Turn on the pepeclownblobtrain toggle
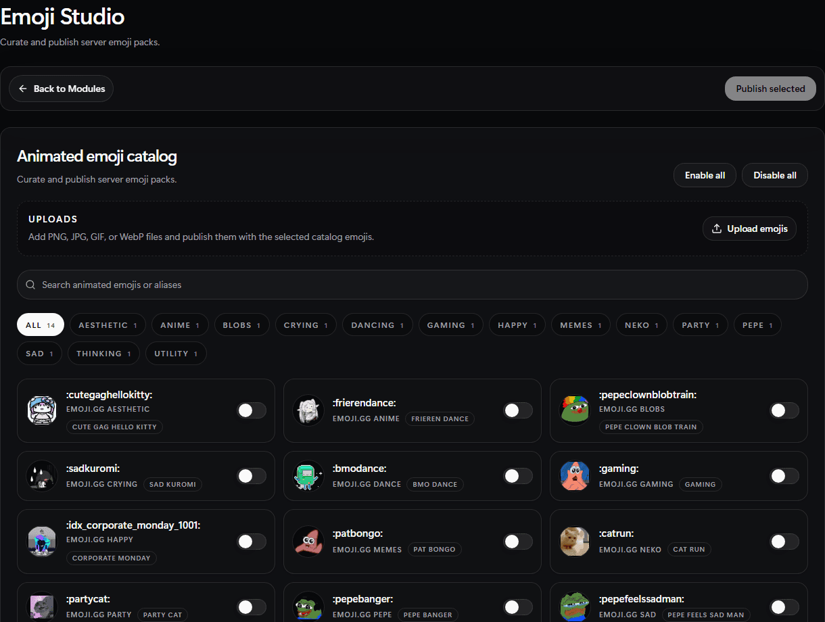Image resolution: width=825 pixels, height=622 pixels. tap(784, 410)
